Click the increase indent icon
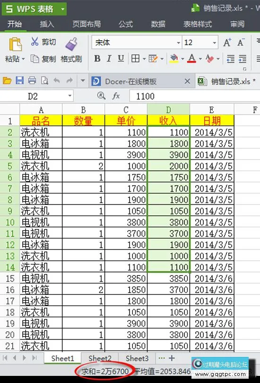The width and height of the screenshot is (260, 383). click(x=243, y=59)
